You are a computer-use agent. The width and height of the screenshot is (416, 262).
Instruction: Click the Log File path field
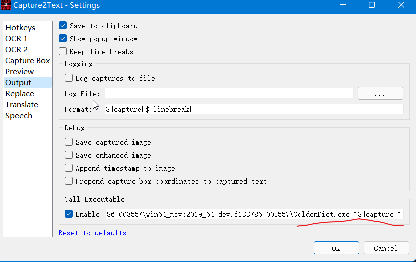229,93
